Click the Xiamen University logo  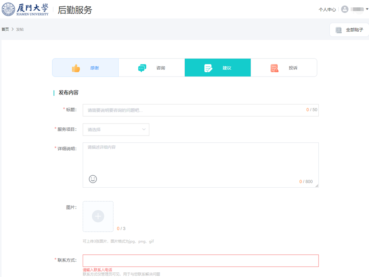coord(26,9)
